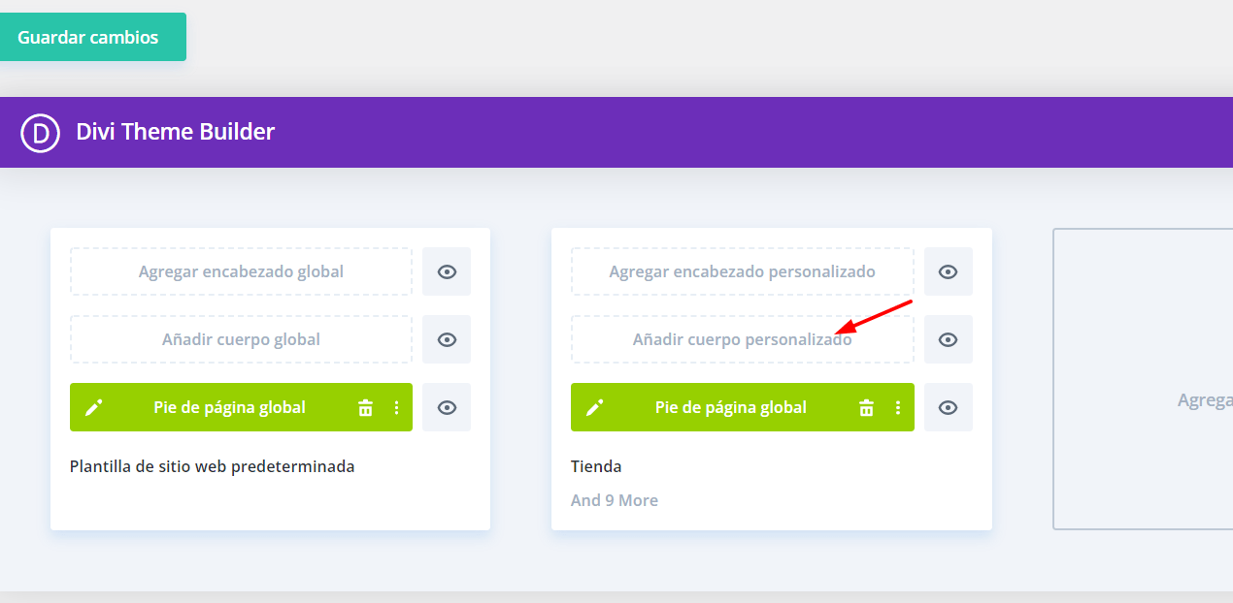This screenshot has height=603, width=1233.
Task: Click the add new template card
Action: pos(1143,379)
